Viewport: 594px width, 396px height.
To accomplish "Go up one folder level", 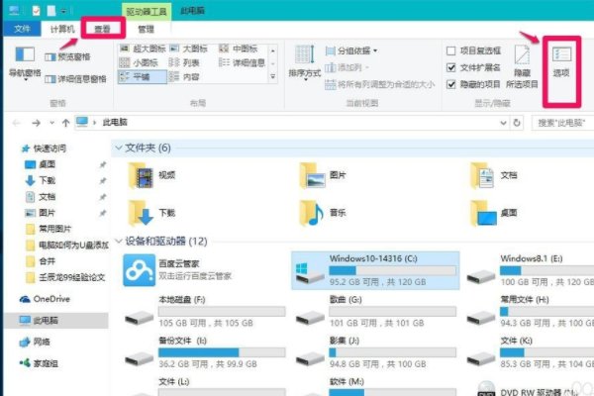I will pos(66,123).
